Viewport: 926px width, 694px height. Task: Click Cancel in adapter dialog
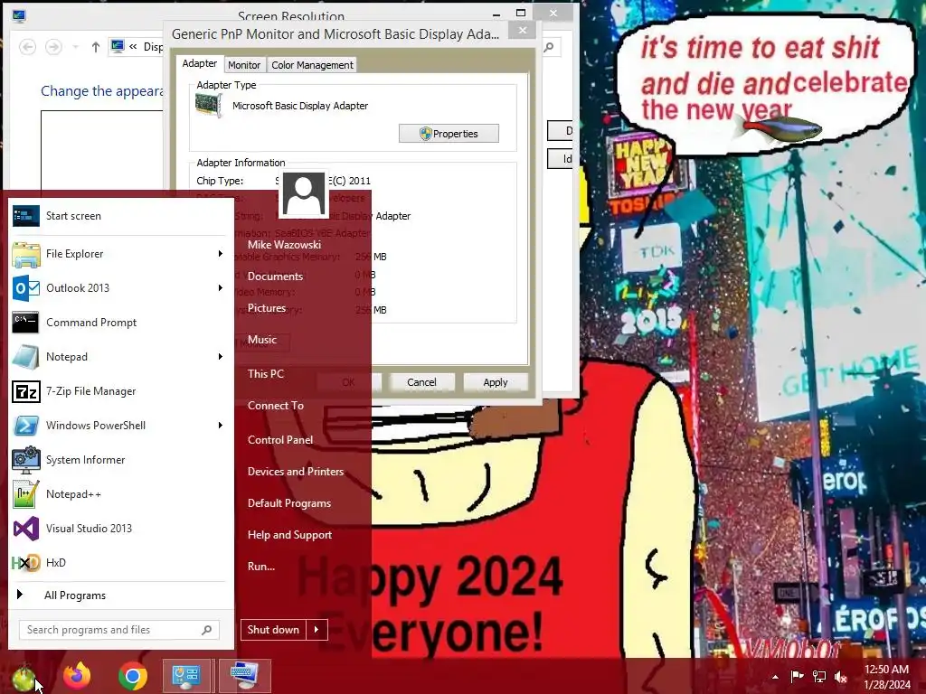point(421,382)
